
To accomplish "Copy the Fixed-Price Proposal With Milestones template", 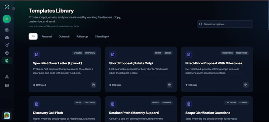I will coord(246,85).
